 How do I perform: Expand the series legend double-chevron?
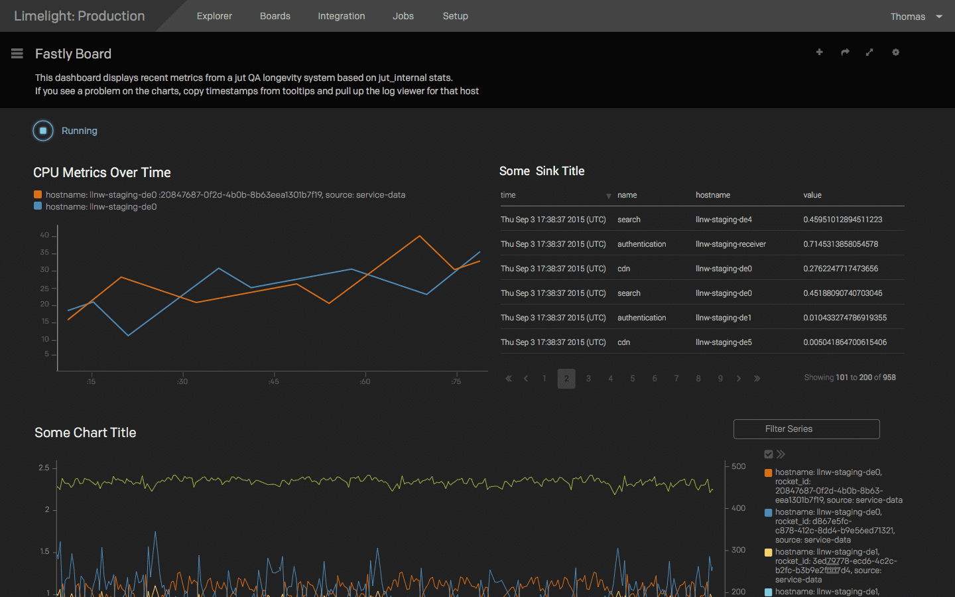click(781, 454)
